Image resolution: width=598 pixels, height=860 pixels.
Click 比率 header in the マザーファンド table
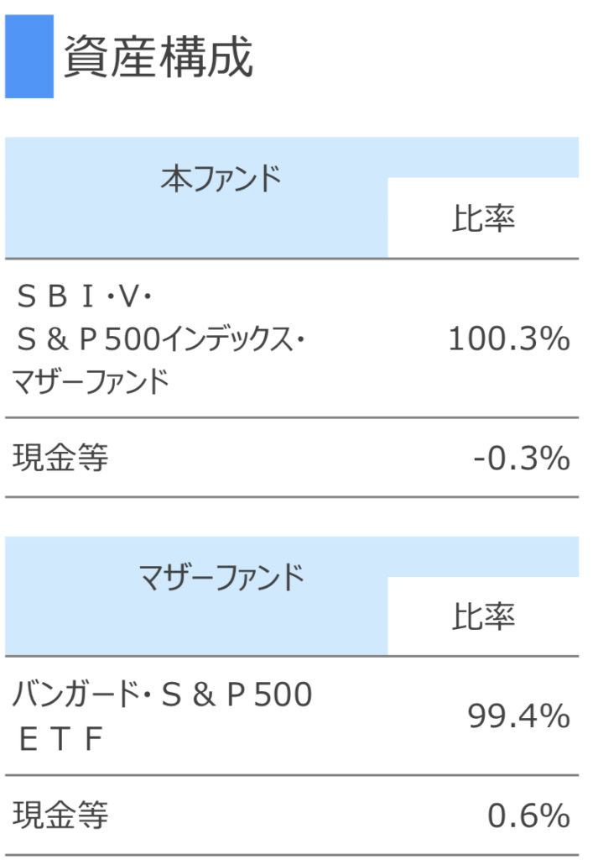pyautogui.click(x=483, y=617)
